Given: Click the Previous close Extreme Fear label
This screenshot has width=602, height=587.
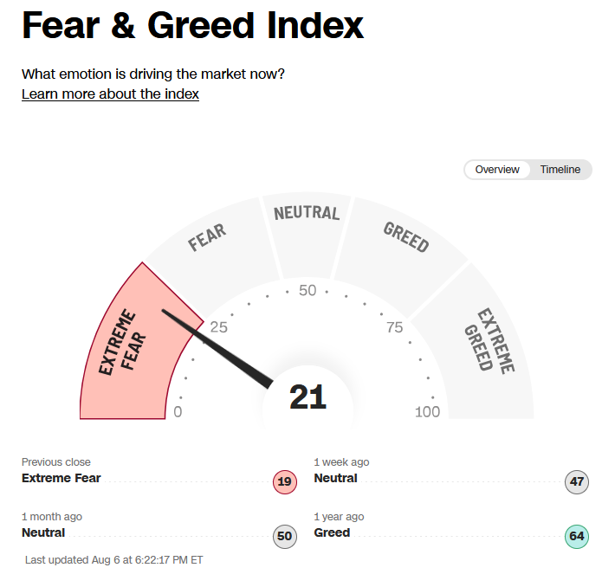Looking at the screenshot, I should point(61,479).
